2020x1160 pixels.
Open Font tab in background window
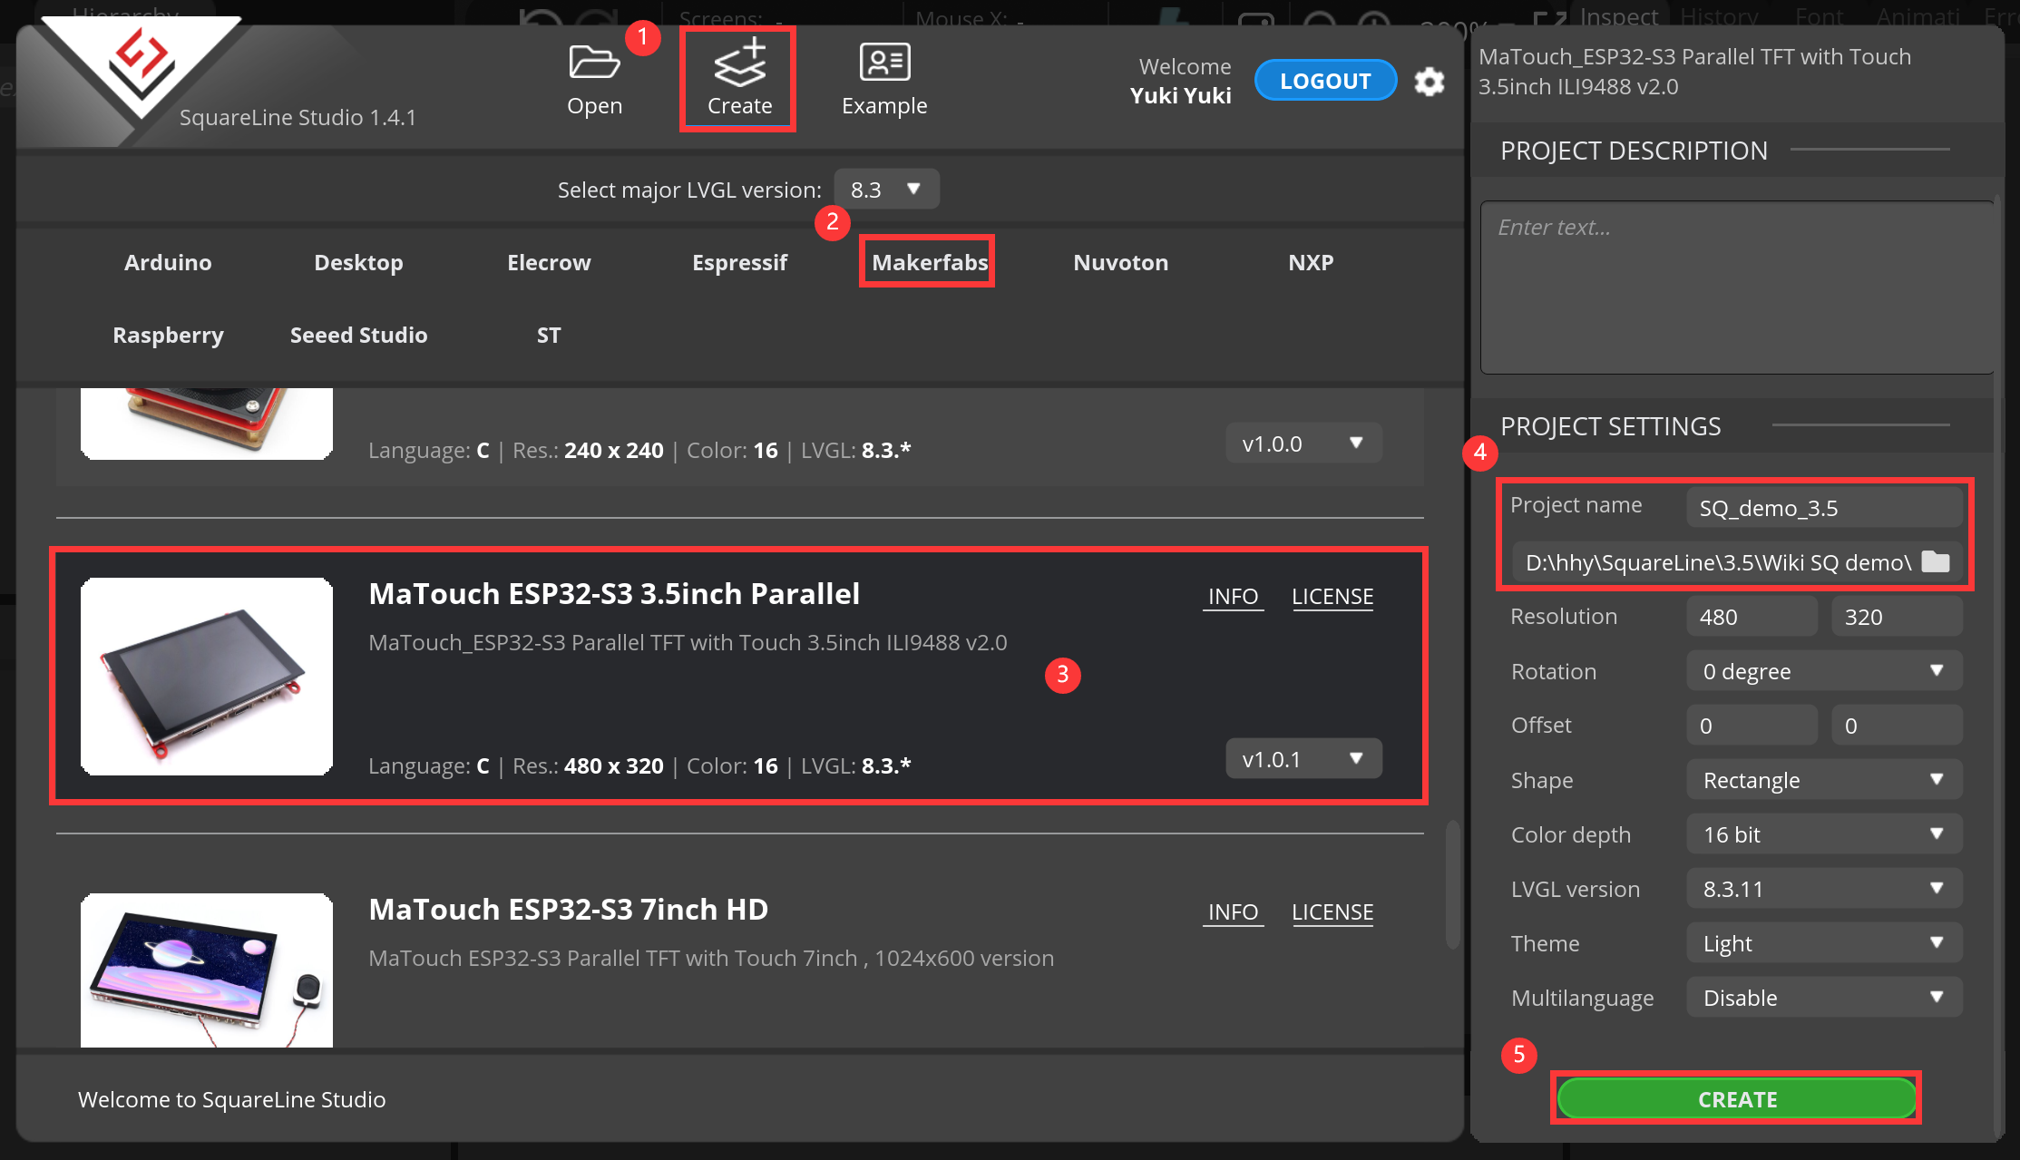tap(1819, 16)
